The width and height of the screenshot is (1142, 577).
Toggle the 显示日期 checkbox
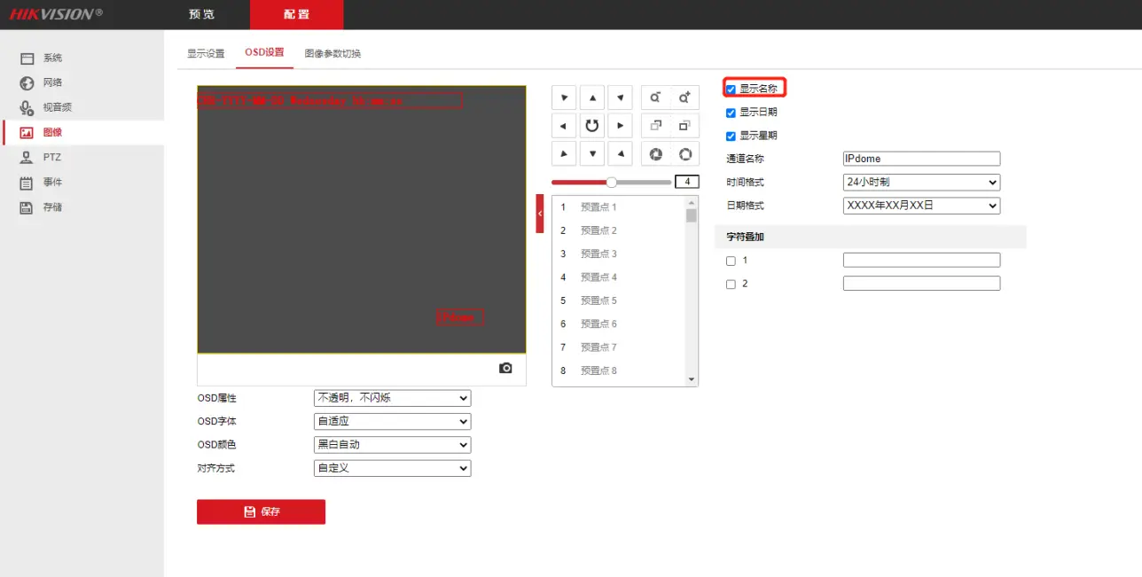(731, 113)
